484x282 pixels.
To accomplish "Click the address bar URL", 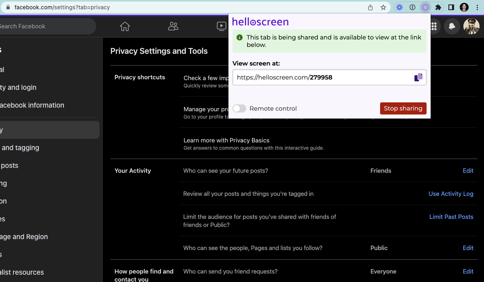I will (62, 7).
